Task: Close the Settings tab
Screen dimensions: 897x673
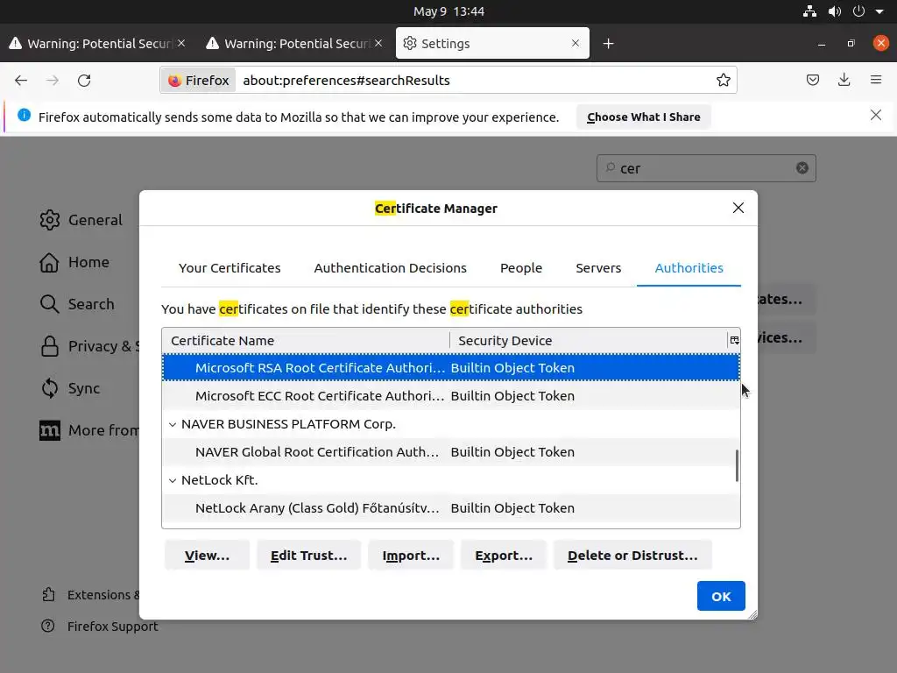Action: (576, 43)
